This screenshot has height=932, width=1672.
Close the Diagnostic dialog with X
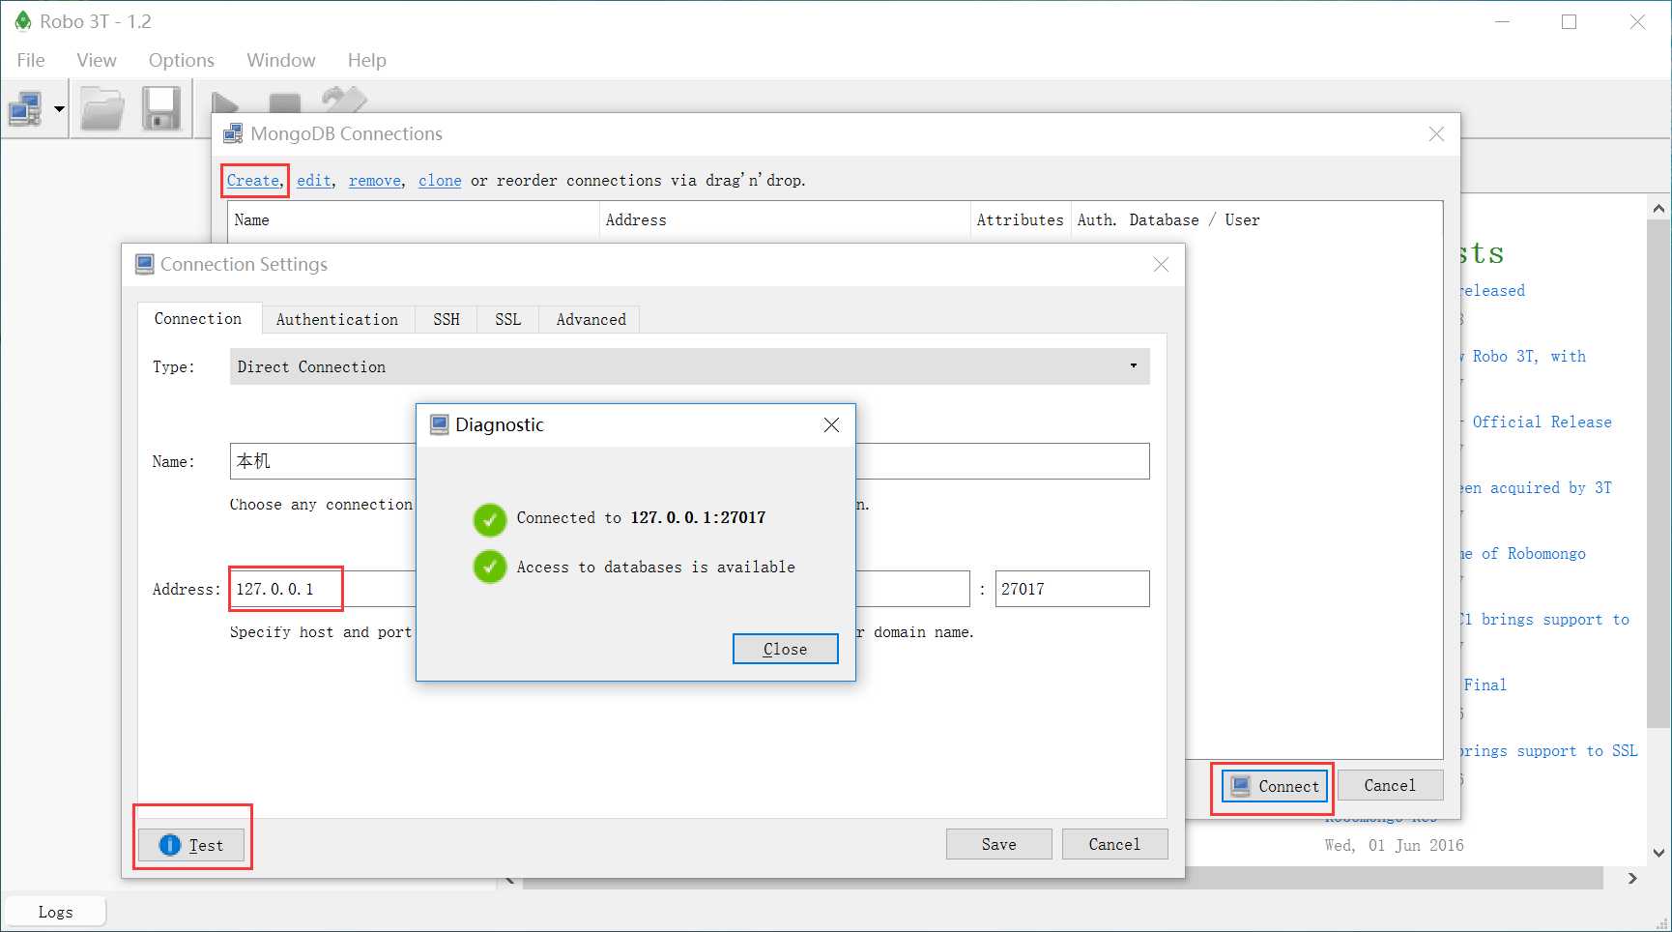click(x=831, y=425)
